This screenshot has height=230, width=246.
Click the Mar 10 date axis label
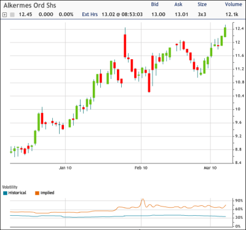point(210,168)
